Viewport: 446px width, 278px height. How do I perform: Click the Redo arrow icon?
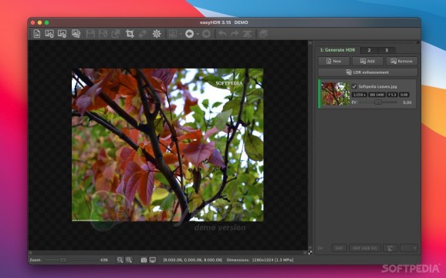pos(235,34)
